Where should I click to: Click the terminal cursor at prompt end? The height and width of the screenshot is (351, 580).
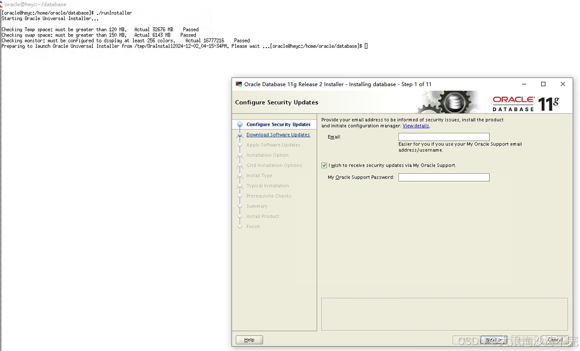(x=366, y=46)
